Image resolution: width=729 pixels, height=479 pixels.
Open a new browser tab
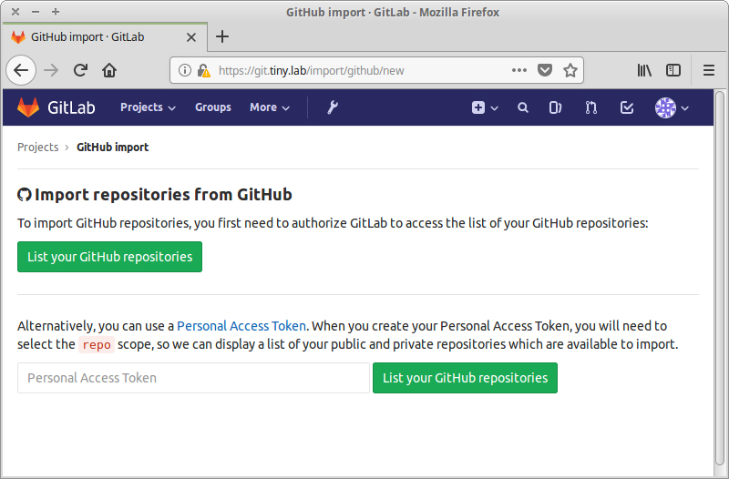point(222,36)
